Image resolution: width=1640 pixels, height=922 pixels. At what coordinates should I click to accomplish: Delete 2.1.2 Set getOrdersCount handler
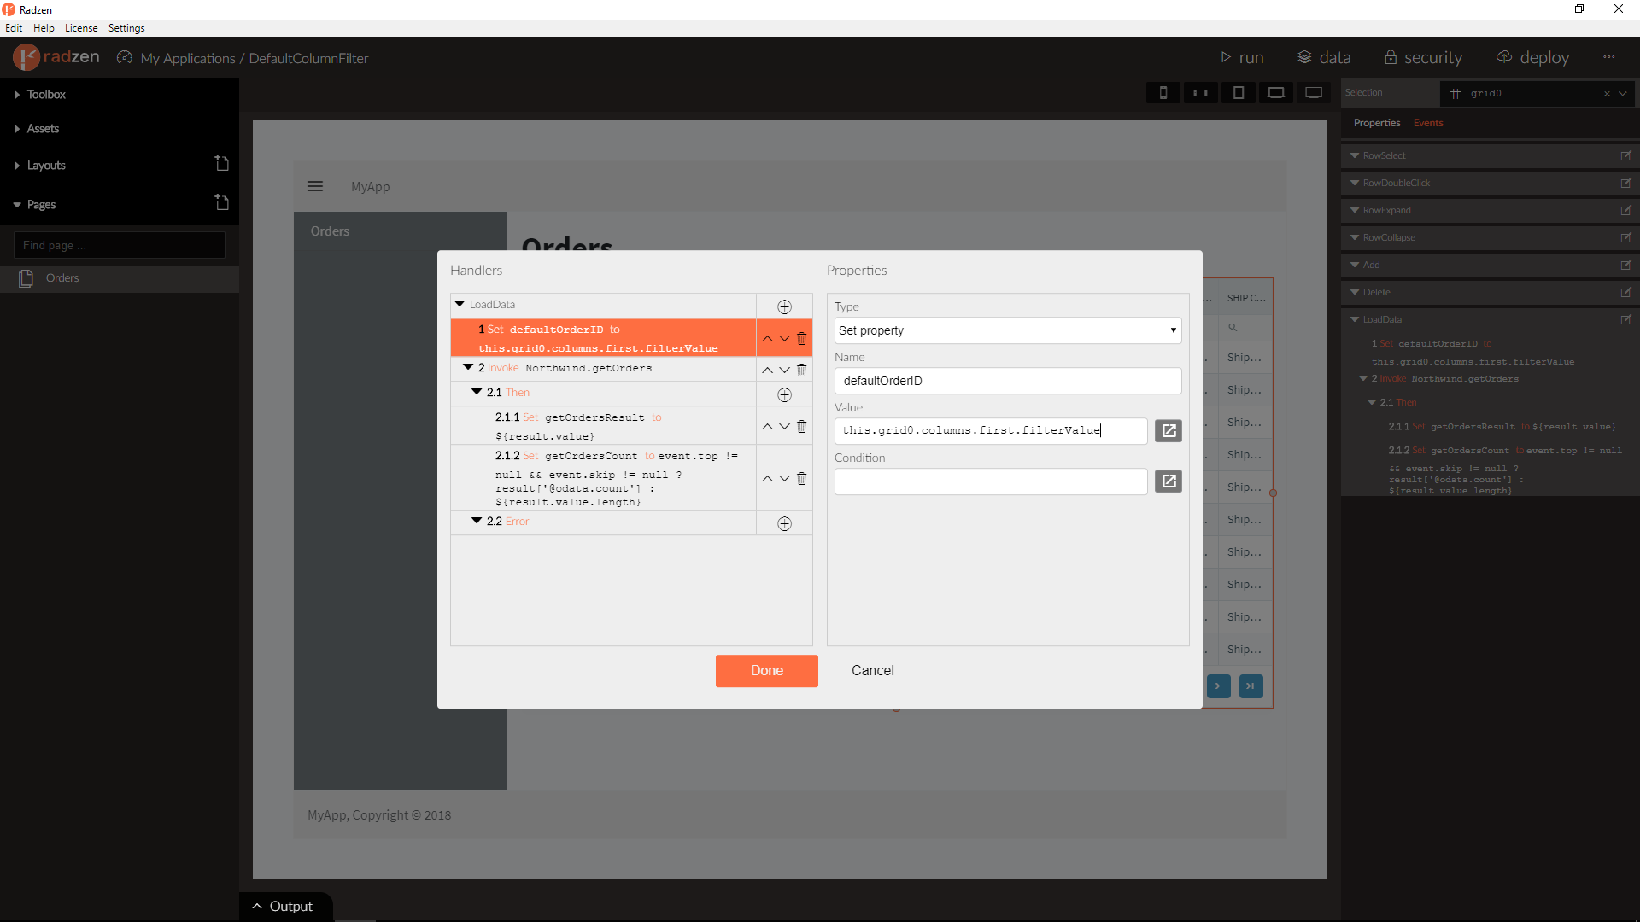801,478
